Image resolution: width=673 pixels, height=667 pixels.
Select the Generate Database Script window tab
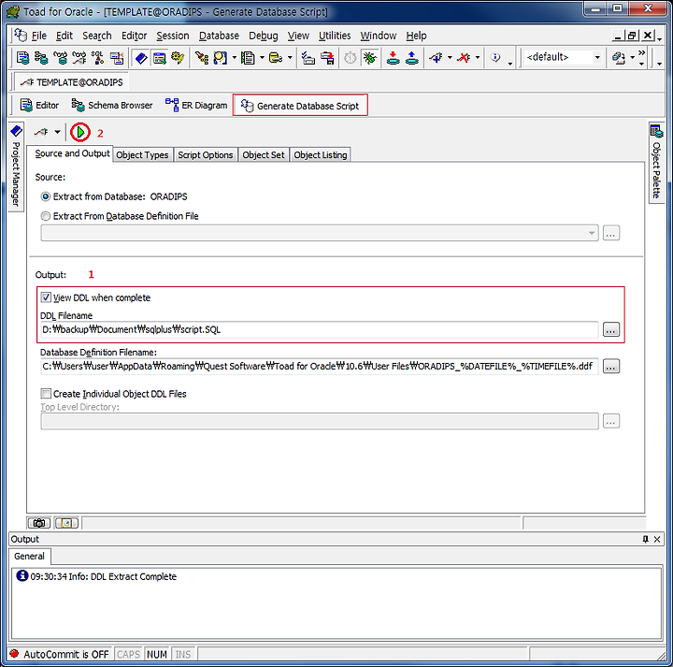point(300,106)
